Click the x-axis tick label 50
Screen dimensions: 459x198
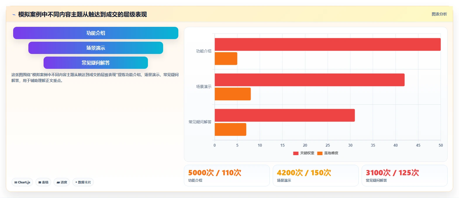point(441,145)
